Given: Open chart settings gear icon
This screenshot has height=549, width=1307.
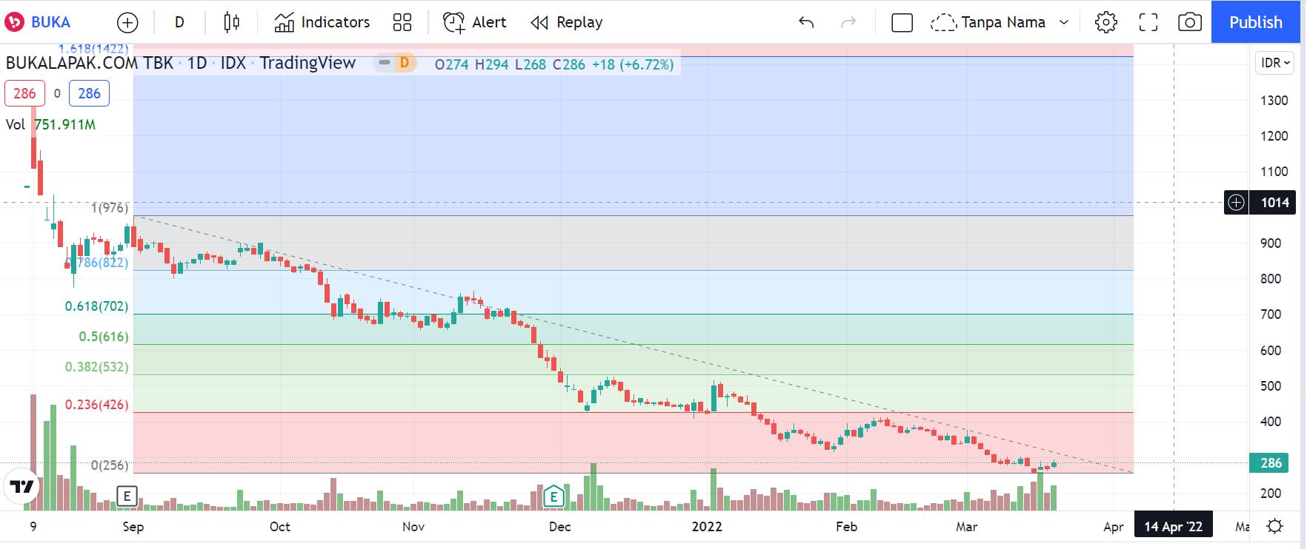Looking at the screenshot, I should tap(1106, 23).
